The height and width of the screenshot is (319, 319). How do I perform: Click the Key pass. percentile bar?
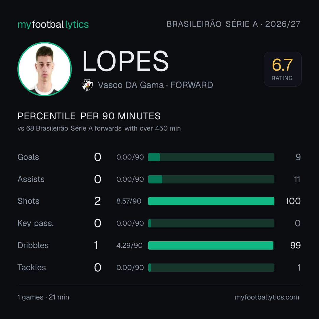click(x=211, y=223)
